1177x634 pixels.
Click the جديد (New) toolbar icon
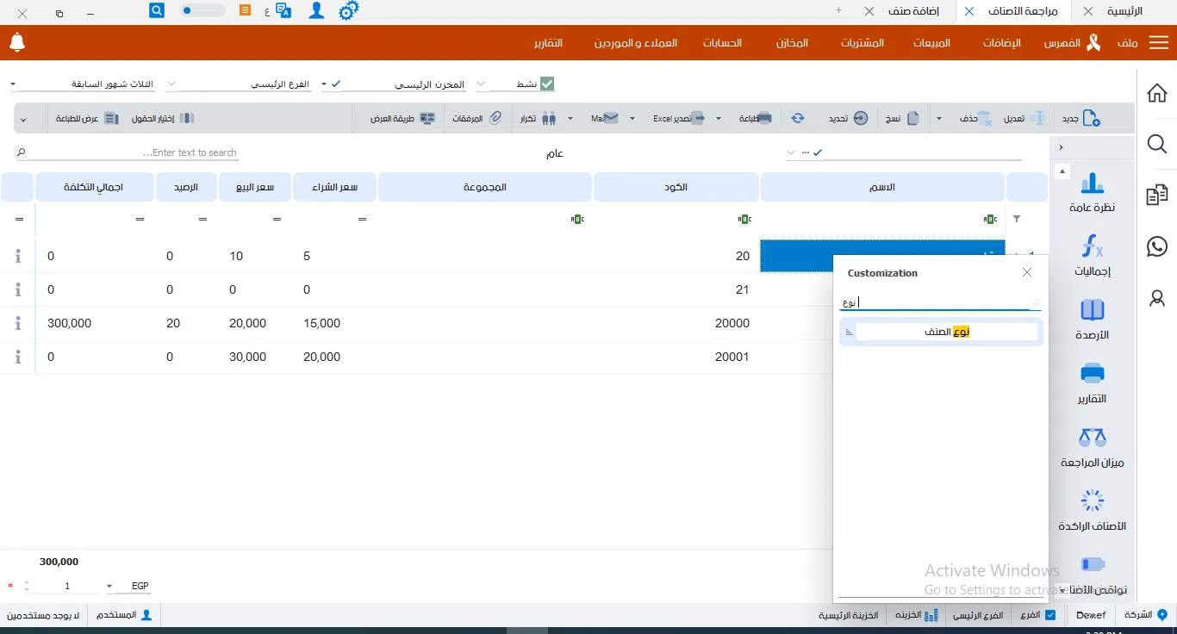click(1090, 118)
